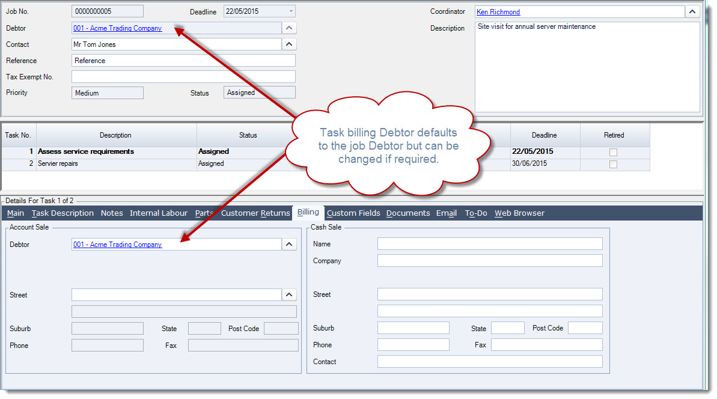This screenshot has width=717, height=399.
Task: Open the To-Do tab
Action: pyautogui.click(x=476, y=213)
